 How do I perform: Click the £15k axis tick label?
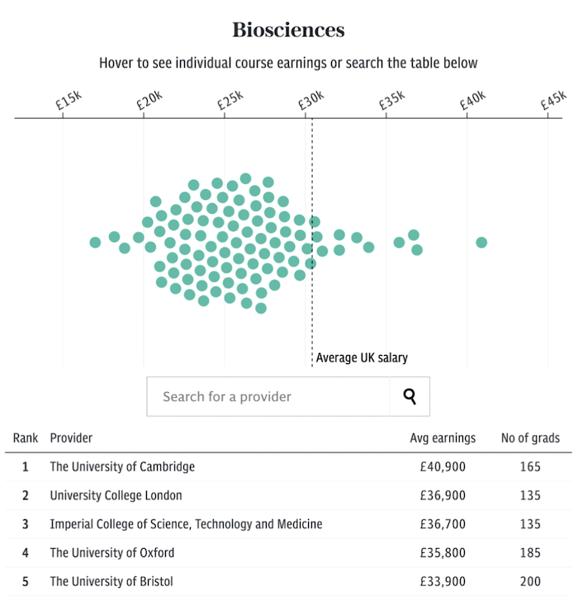[69, 101]
